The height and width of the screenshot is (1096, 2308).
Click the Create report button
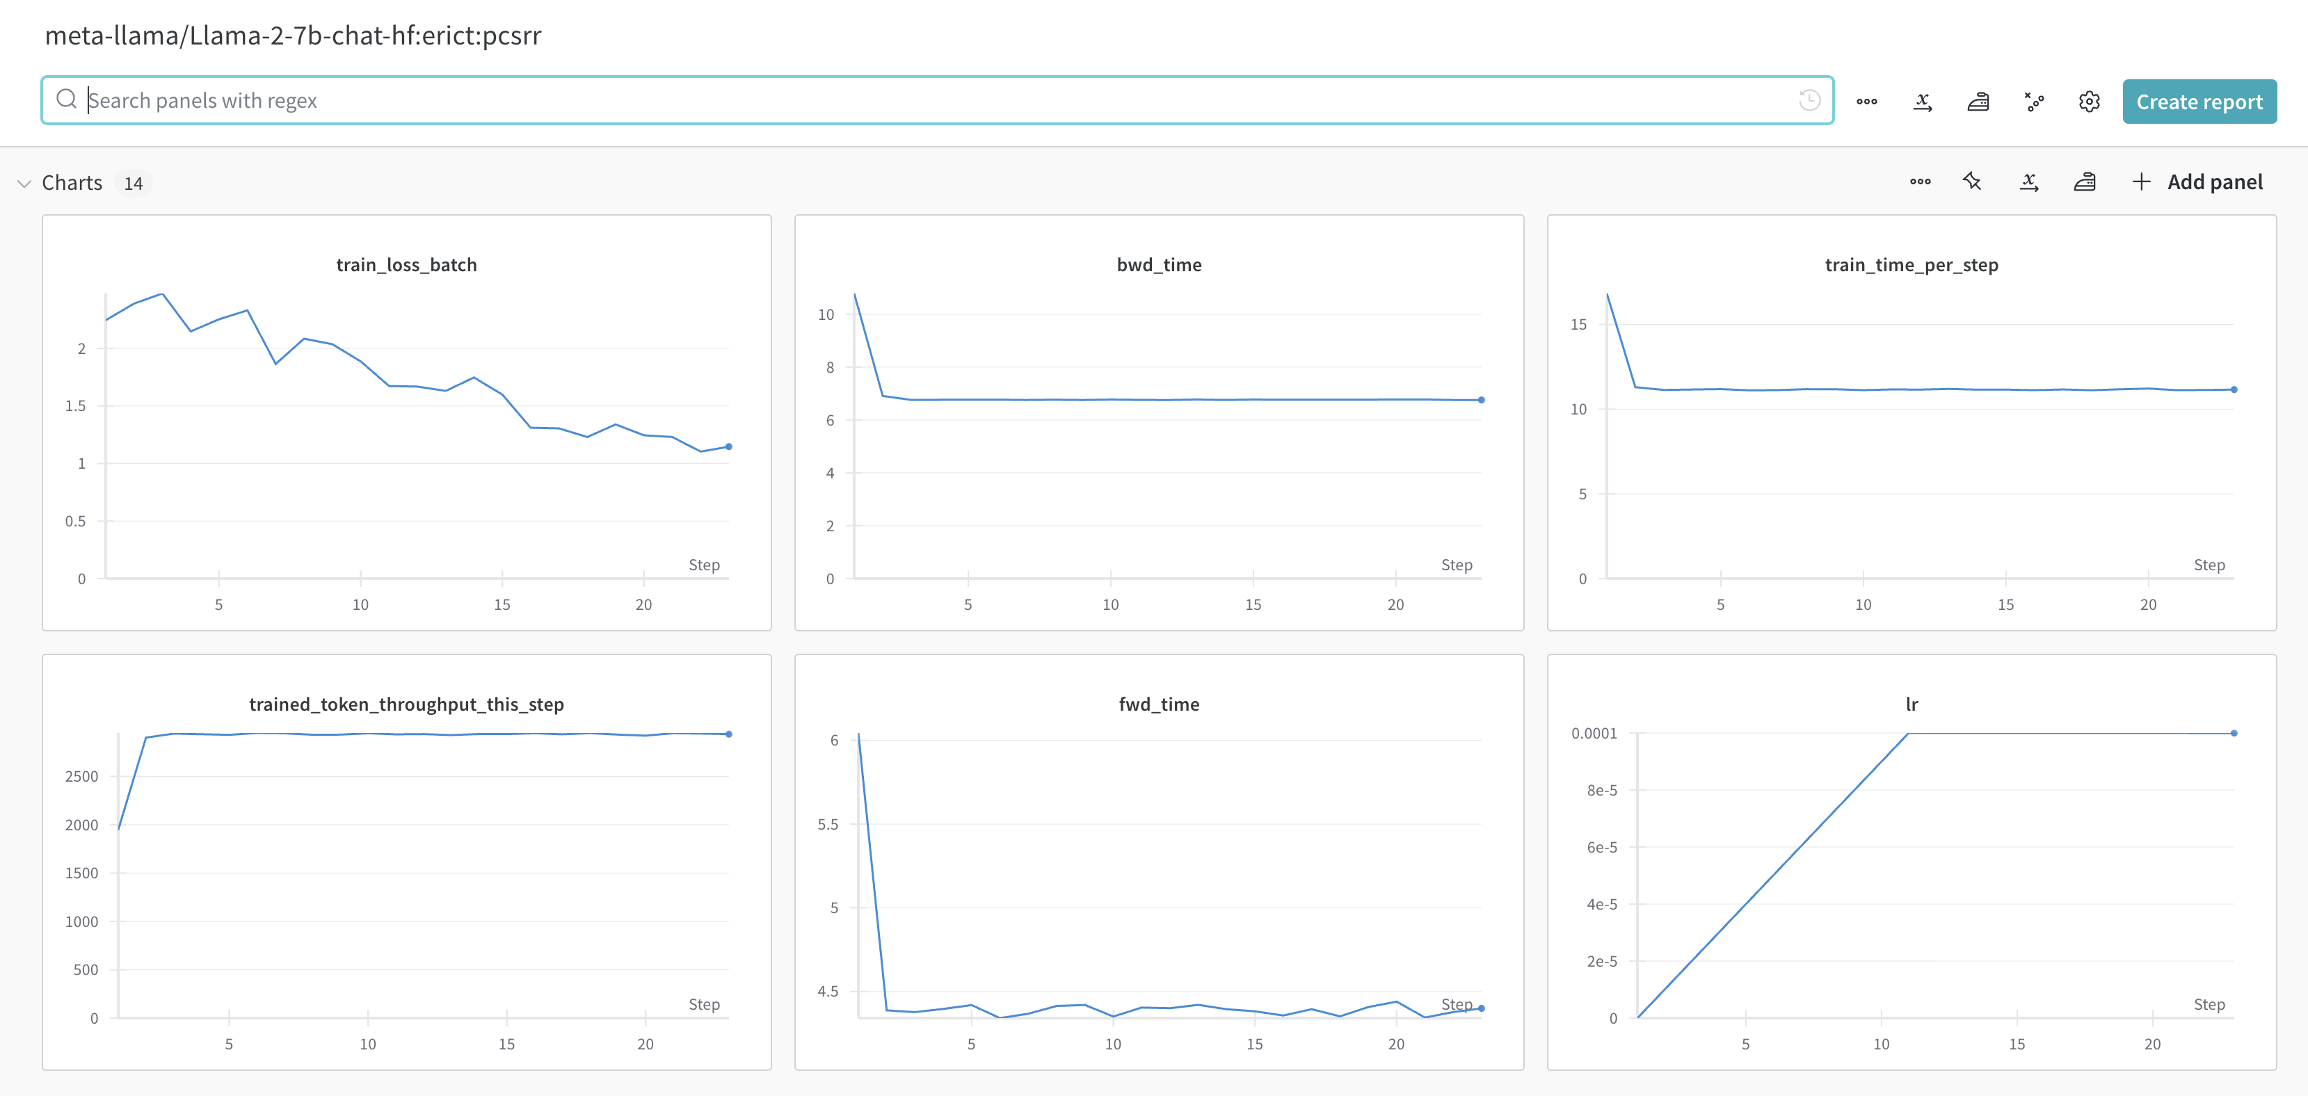(2199, 101)
